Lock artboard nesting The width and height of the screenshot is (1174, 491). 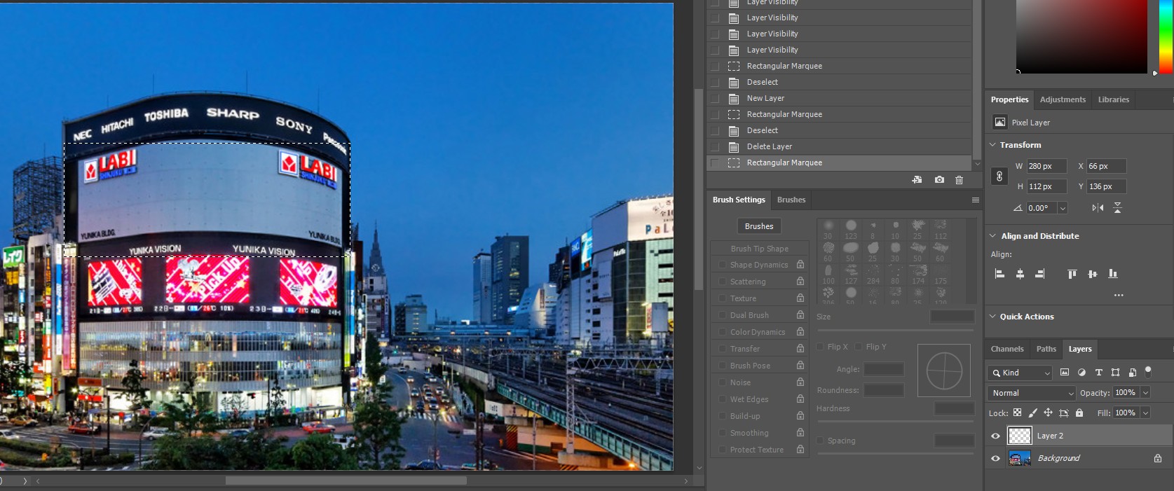pos(1063,413)
